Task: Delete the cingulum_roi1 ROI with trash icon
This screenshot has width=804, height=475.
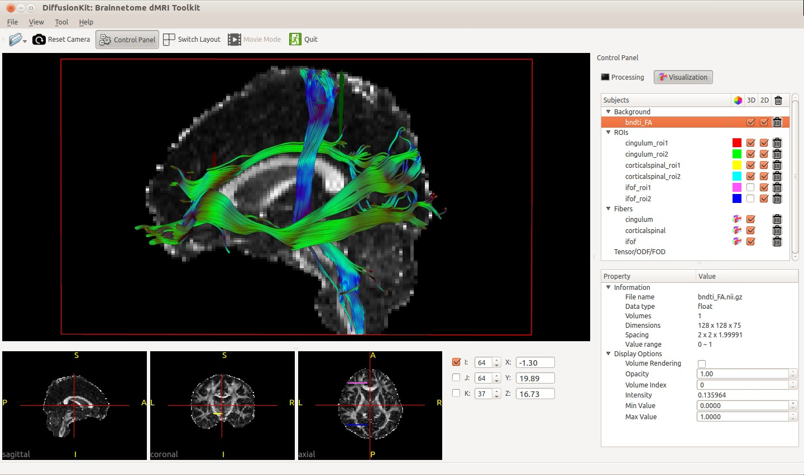Action: tap(777, 143)
